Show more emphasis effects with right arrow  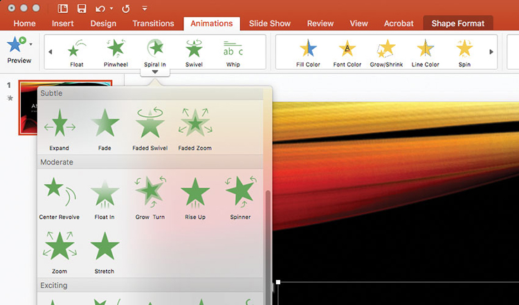491,52
